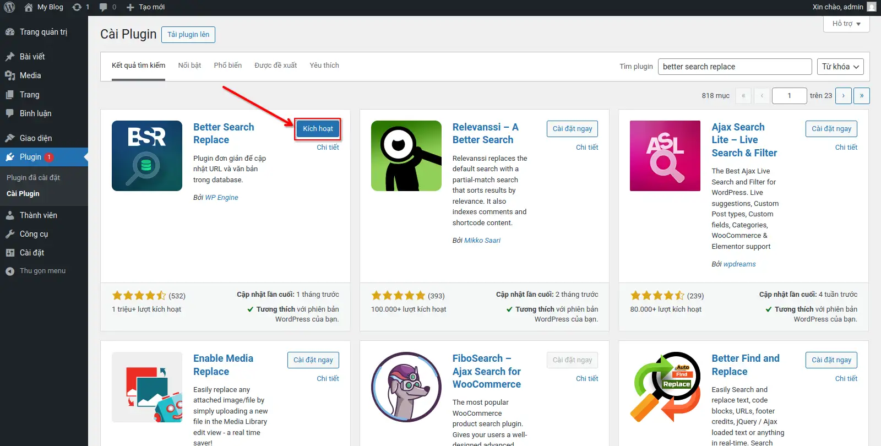Select Cài Plugin submenu item
Viewport: 881px width, 446px height.
tap(23, 194)
